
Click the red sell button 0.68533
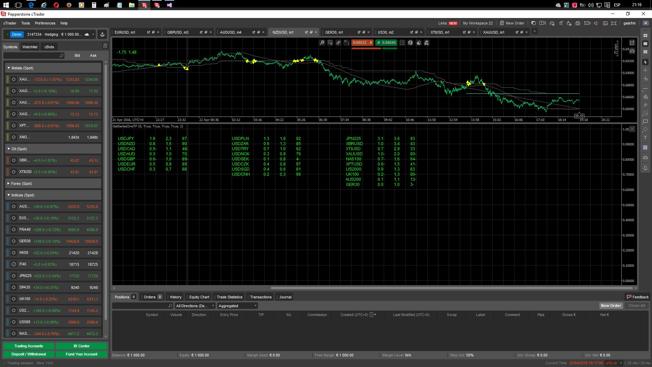(362, 42)
